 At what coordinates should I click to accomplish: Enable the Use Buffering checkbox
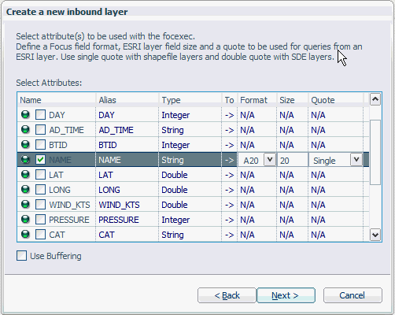coord(21,256)
